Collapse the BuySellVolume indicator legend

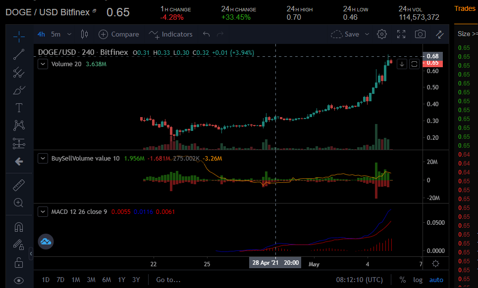[x=43, y=159]
